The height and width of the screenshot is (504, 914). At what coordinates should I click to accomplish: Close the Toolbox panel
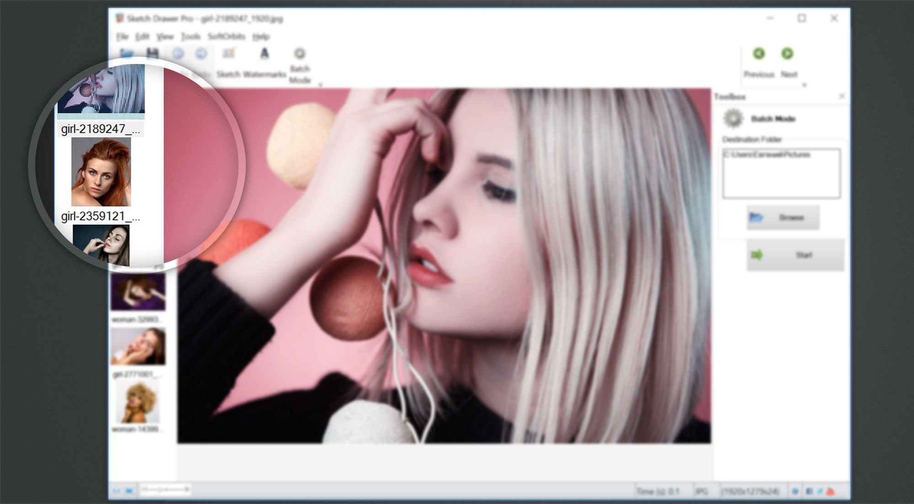[x=842, y=96]
